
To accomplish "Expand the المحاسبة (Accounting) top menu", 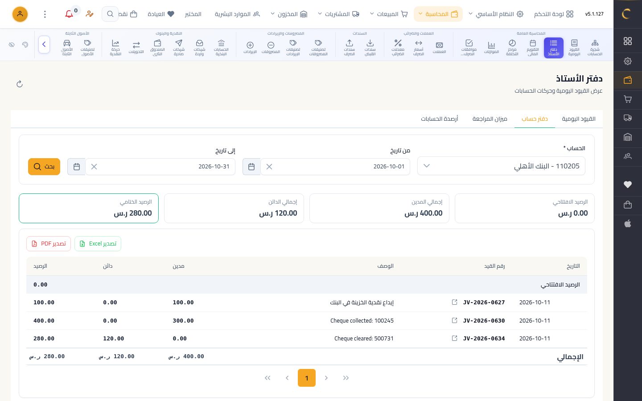I will coord(438,14).
